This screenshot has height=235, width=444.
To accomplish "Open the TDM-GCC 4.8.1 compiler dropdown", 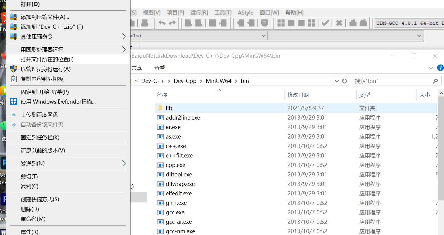I will pyautogui.click(x=410, y=23).
